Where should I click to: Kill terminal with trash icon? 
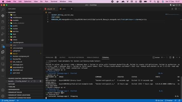(173, 58)
